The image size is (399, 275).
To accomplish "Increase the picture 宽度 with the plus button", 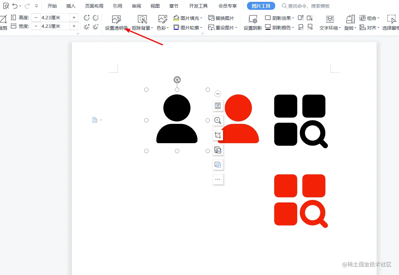I will click(x=74, y=26).
